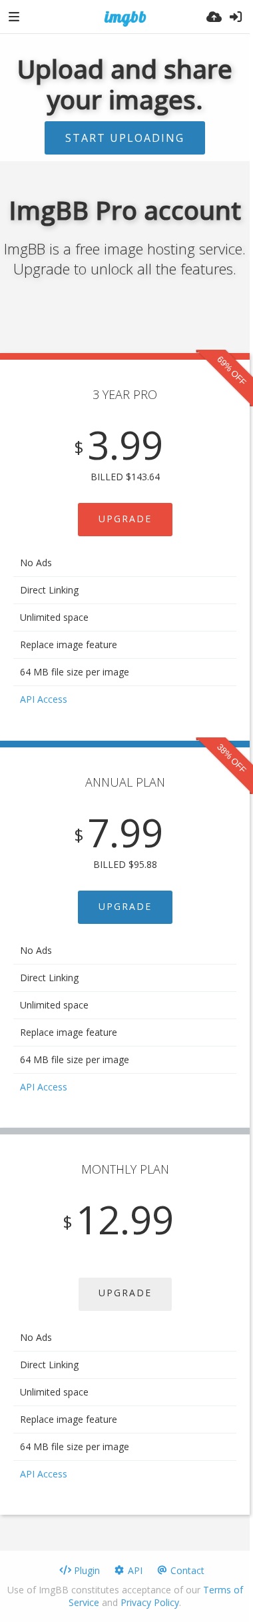
Task: Open API Access link under Monthly Plan
Action: pos(43,1474)
